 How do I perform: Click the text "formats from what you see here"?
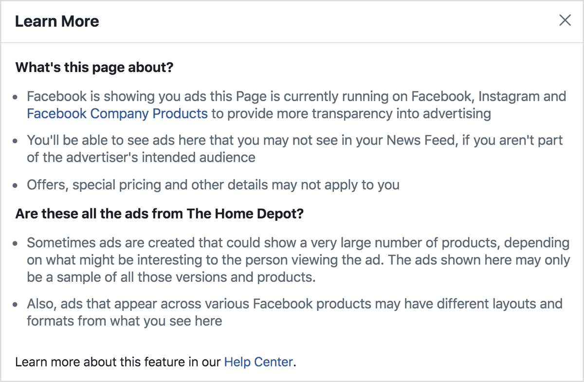point(125,321)
